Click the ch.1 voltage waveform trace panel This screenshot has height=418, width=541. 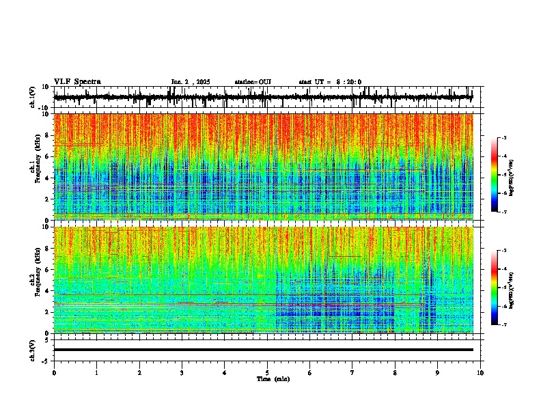tap(267, 97)
